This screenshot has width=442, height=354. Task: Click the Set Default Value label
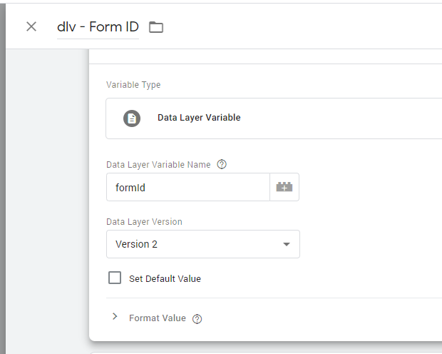(x=165, y=278)
